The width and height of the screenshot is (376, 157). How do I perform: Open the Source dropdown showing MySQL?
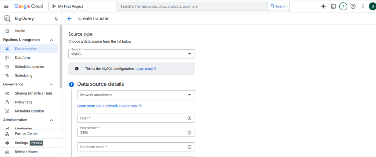point(132,54)
